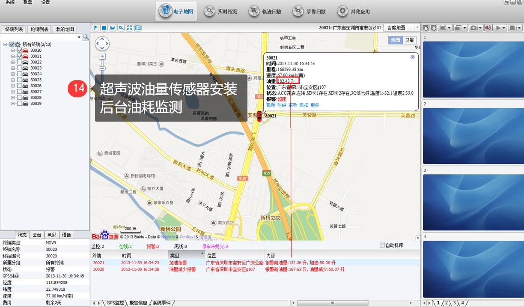The height and width of the screenshot is (307, 524).
Task: Click the map pan direction control
Action: pos(102,43)
